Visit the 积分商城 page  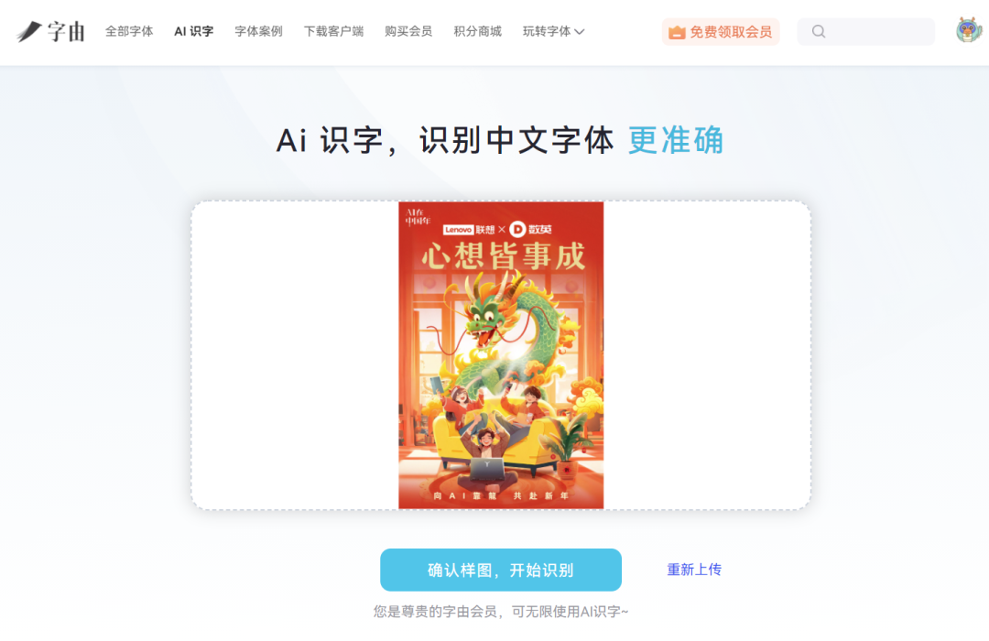(x=477, y=31)
